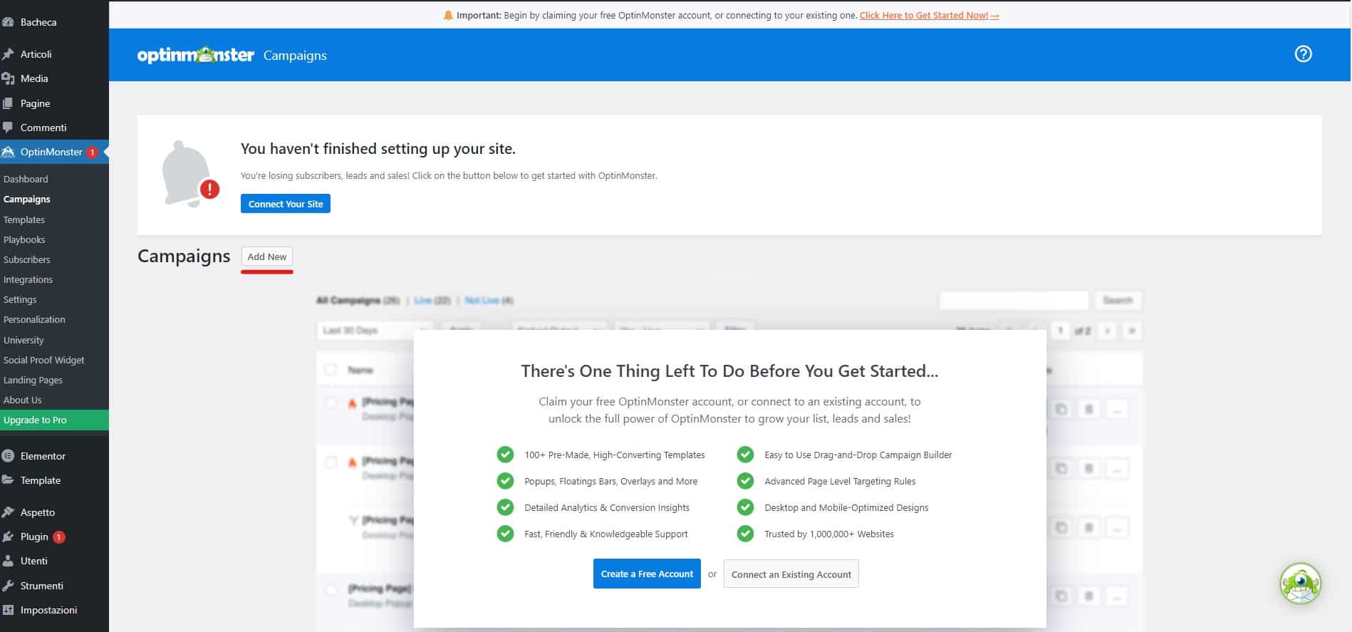The width and height of the screenshot is (1352, 632).
Task: Open the Dashboard submenu item
Action: pyautogui.click(x=26, y=179)
